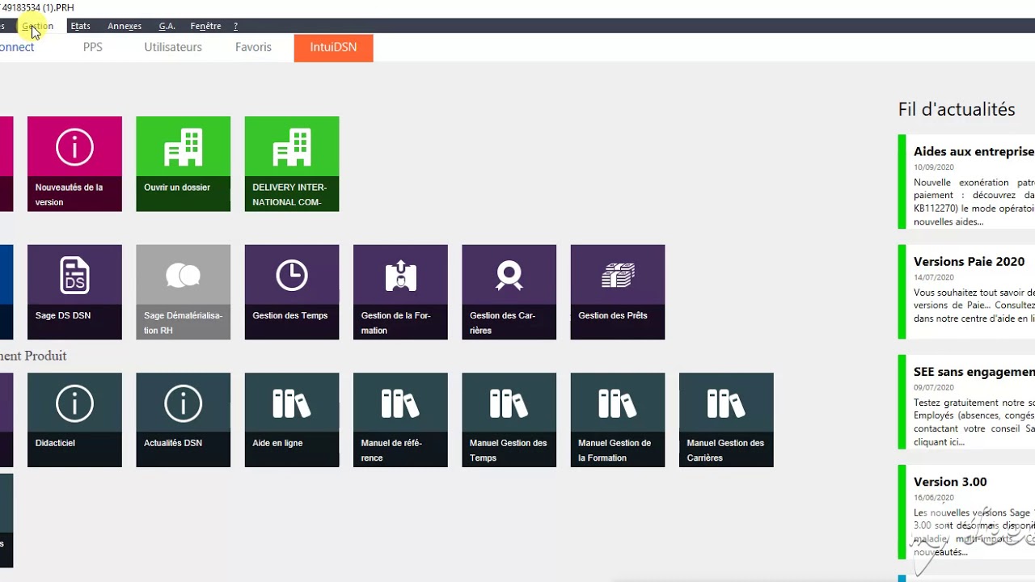Click the Fil d'actualités heading
Image resolution: width=1035 pixels, height=582 pixels.
pos(957,109)
